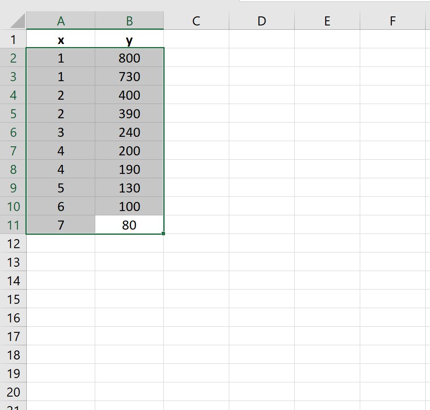Select column header A
Viewport: 430px width, 410px height.
click(61, 20)
